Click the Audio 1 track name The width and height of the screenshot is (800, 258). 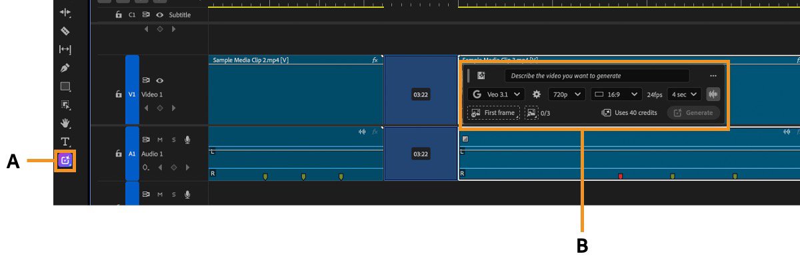click(x=152, y=154)
